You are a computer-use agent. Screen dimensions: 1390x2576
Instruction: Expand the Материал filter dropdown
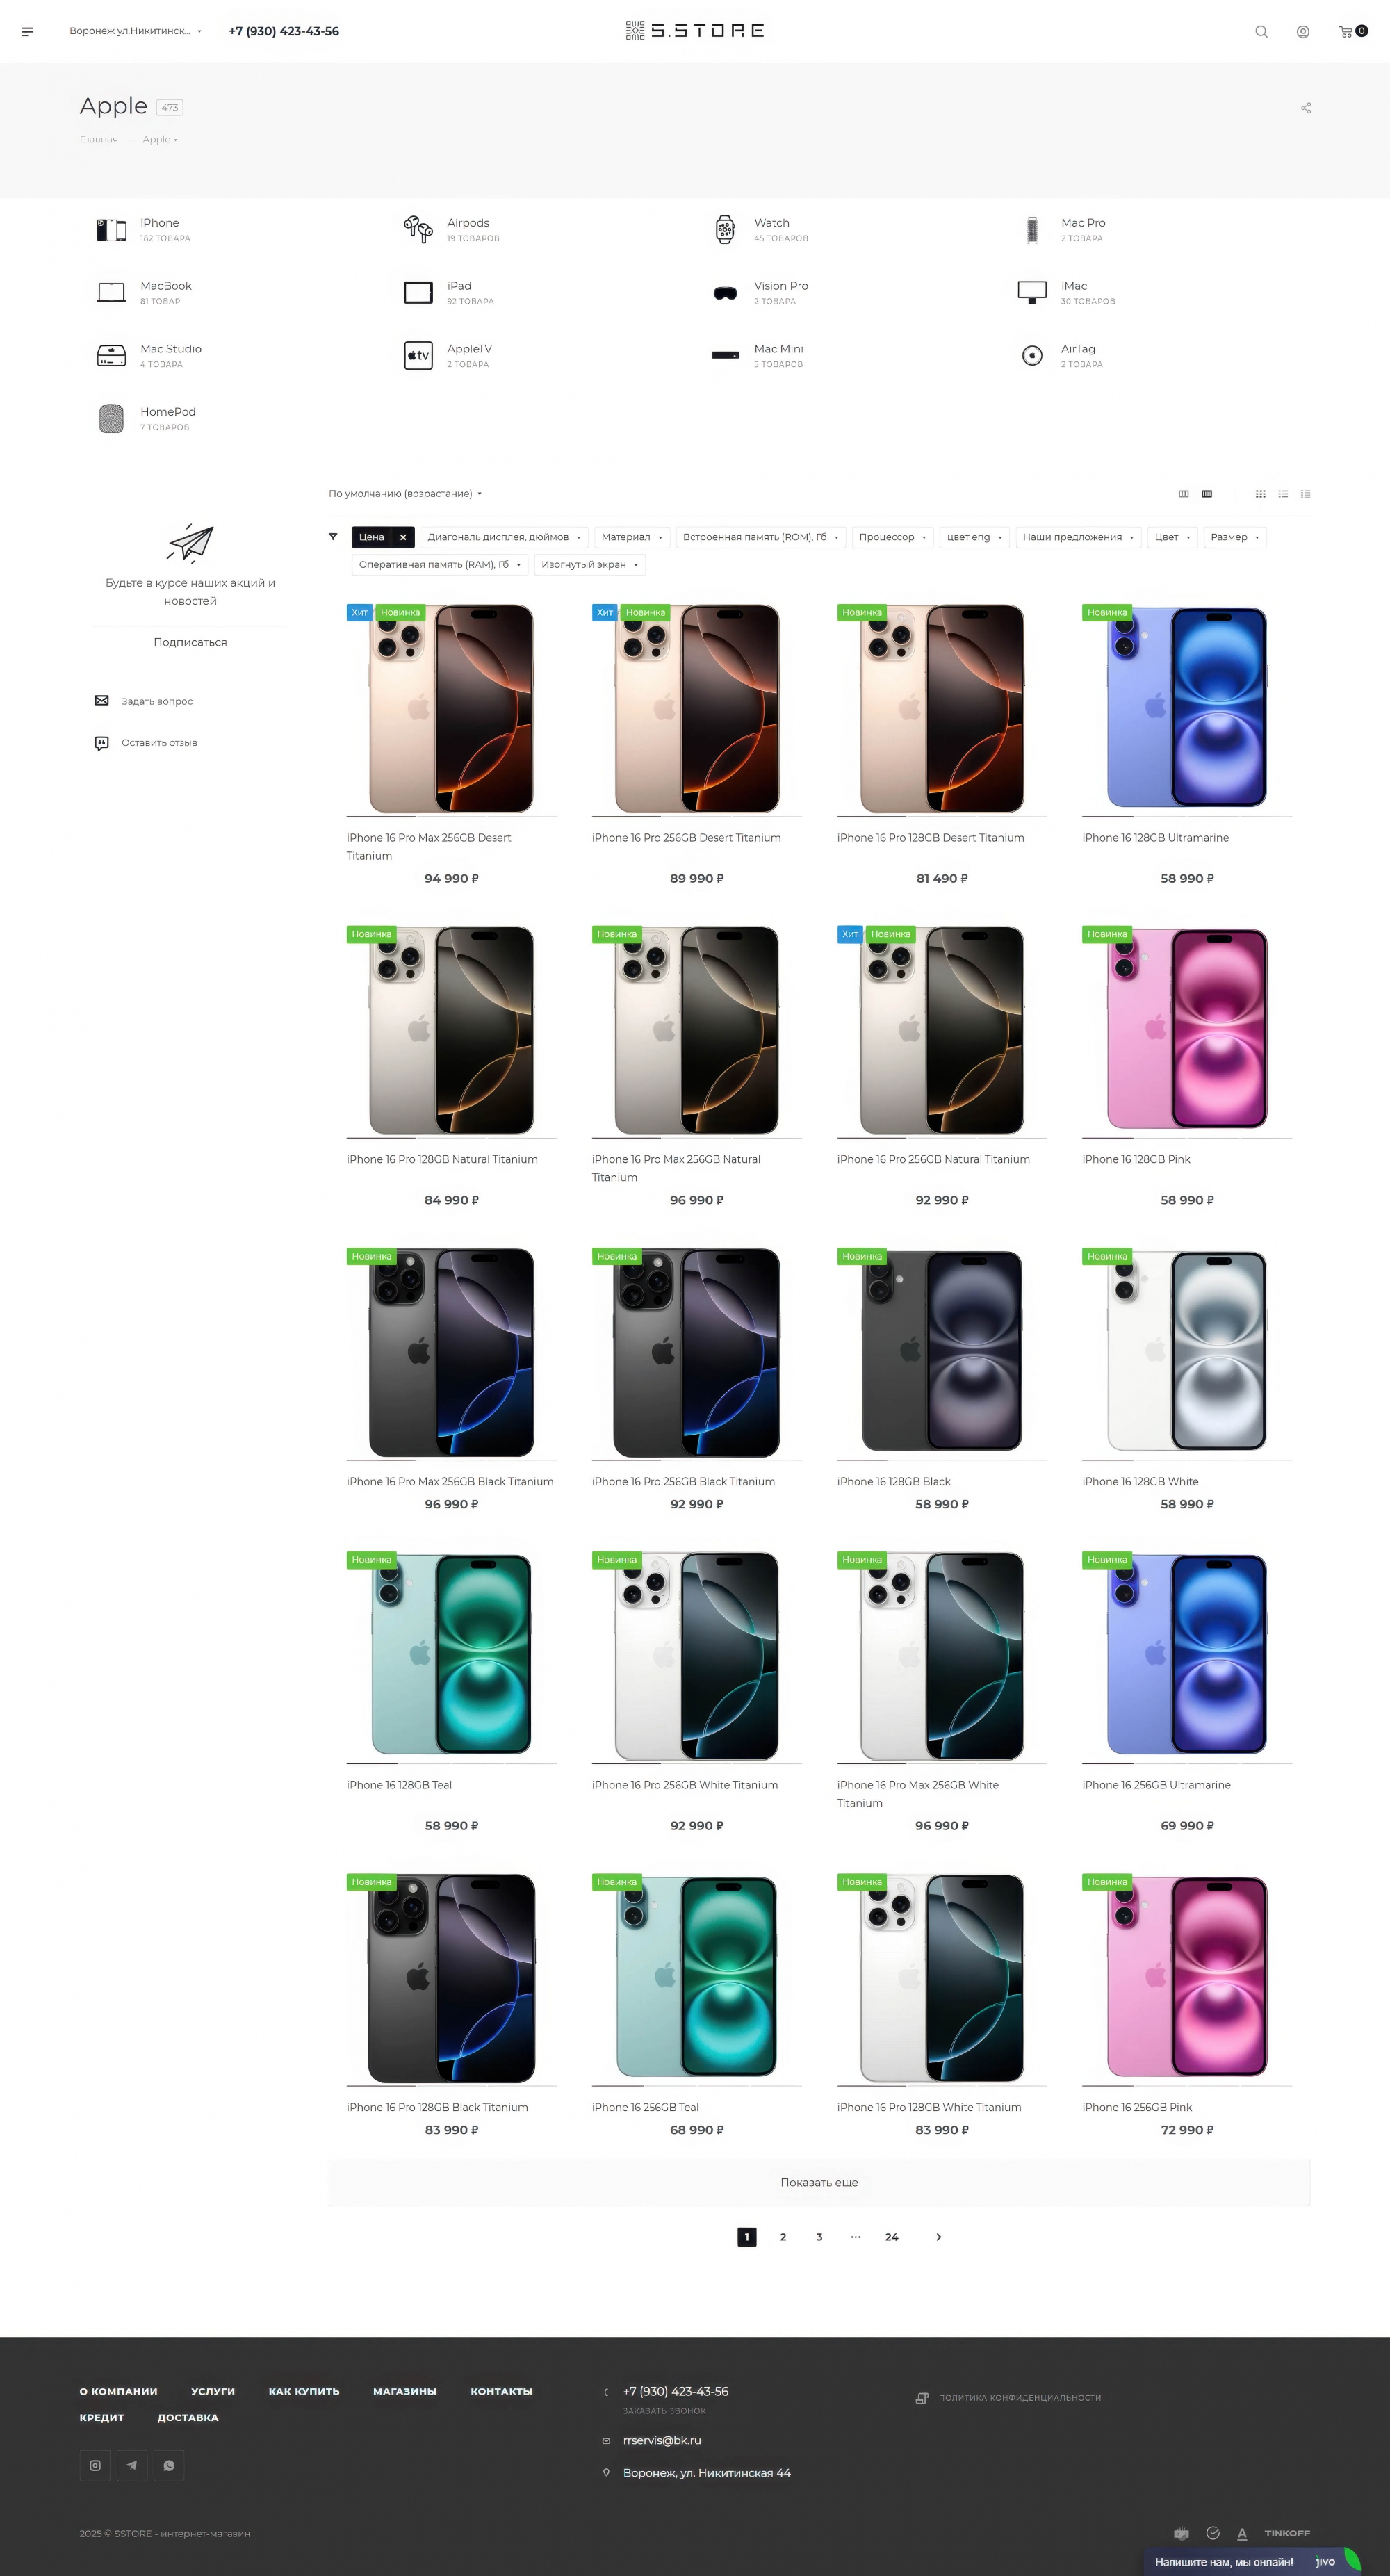[632, 537]
